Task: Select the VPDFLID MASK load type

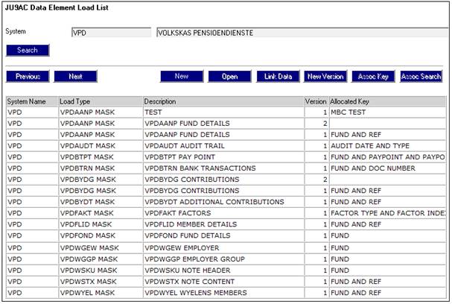Action: point(101,224)
